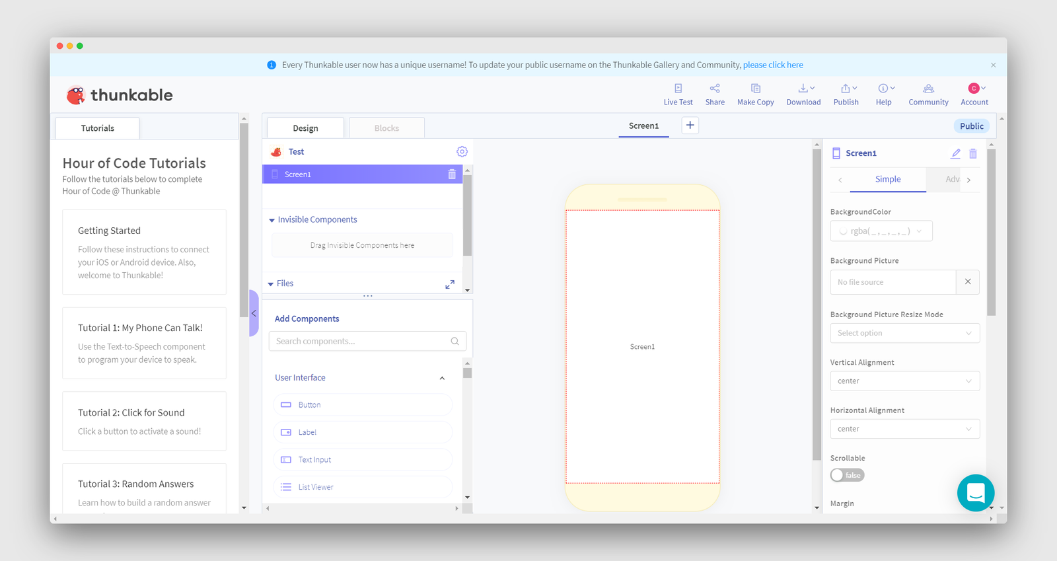1057x561 pixels.
Task: Go to Community page
Action: point(928,94)
